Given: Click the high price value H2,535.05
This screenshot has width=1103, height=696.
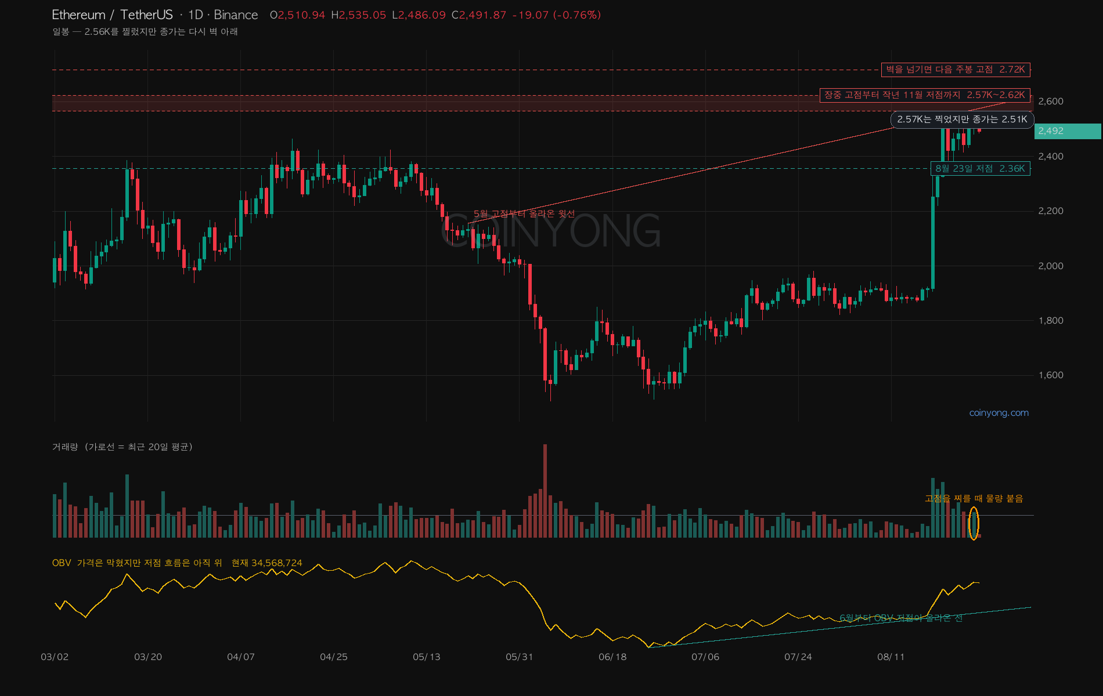Looking at the screenshot, I should [x=358, y=15].
